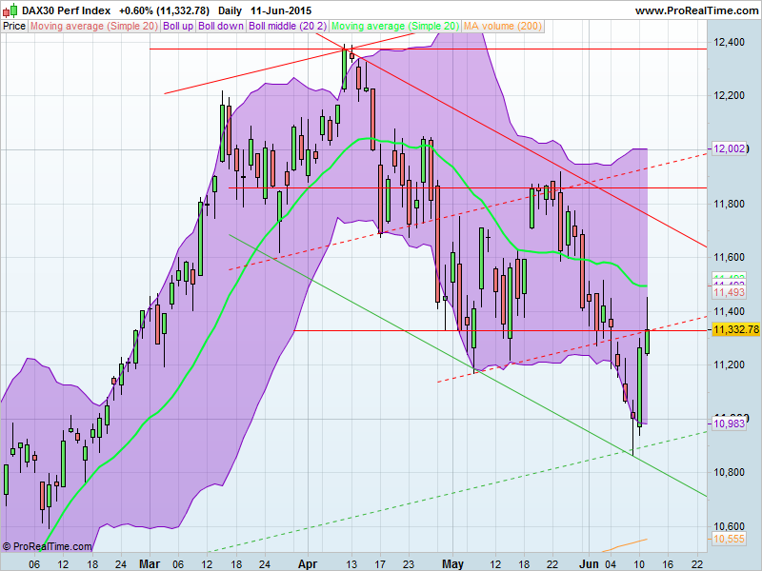Click the 11-Jun-2015 date label
The width and height of the screenshot is (762, 571).
pos(281,10)
